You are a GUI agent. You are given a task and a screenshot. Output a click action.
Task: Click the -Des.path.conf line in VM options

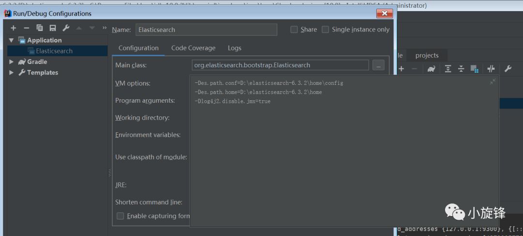point(269,83)
